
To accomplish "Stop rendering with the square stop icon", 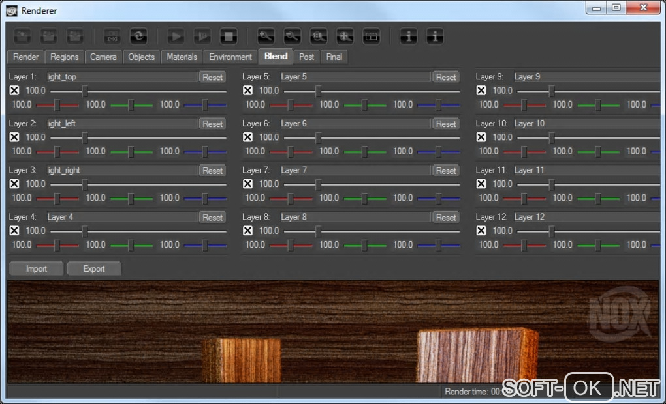I will click(x=229, y=36).
